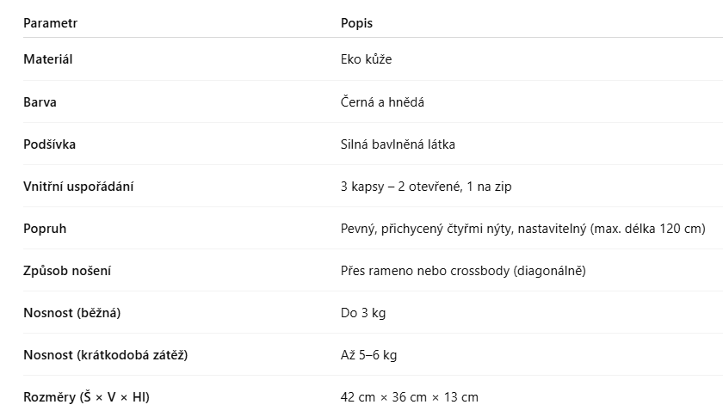Select the "Podšívka" row label
723x417 pixels.
coord(49,144)
